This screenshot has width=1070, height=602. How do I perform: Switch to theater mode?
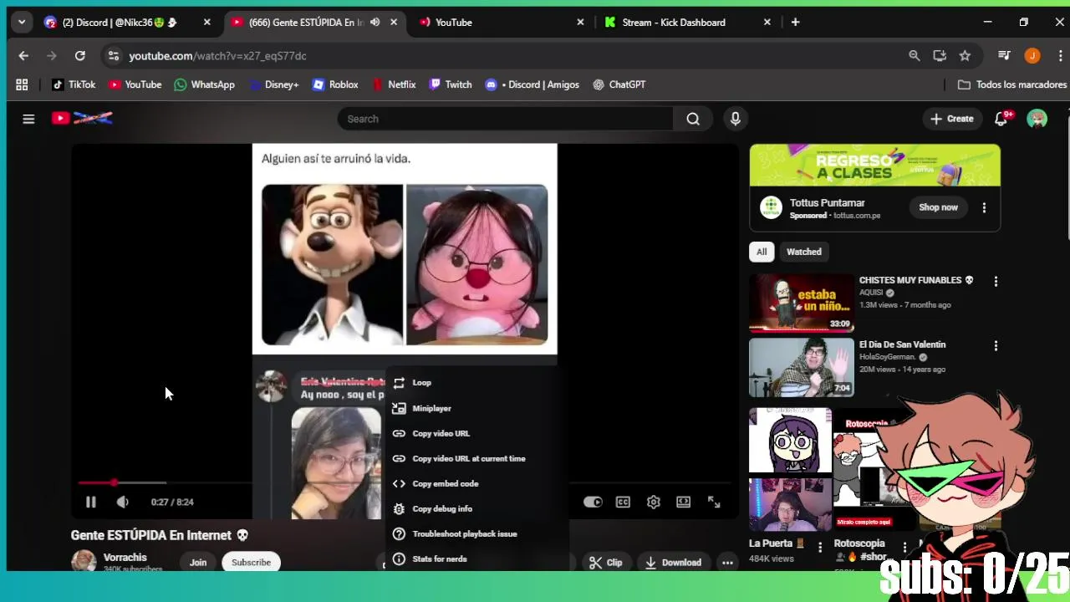[x=684, y=502]
